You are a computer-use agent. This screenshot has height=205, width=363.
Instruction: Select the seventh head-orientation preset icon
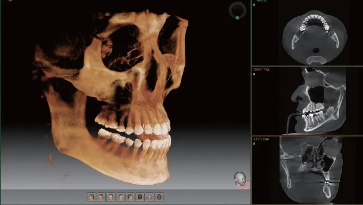click(149, 197)
